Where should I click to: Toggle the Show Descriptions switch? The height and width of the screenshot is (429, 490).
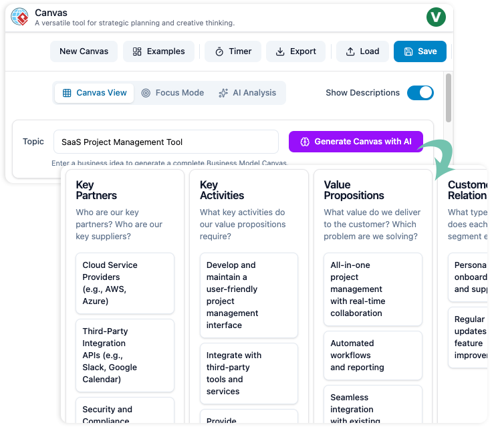coord(420,93)
